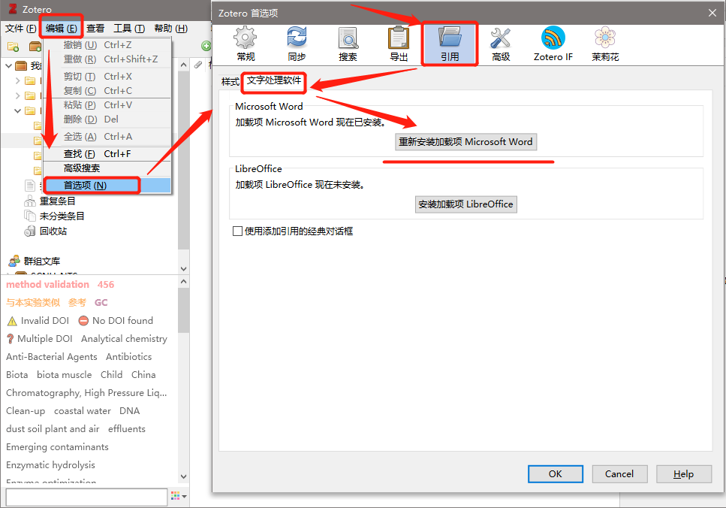Open the 茉莉花 plugin preferences pane
Image resolution: width=726 pixels, height=508 pixels.
(604, 44)
